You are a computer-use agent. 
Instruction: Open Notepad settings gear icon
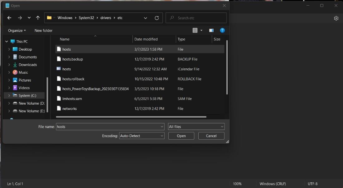[336, 18]
